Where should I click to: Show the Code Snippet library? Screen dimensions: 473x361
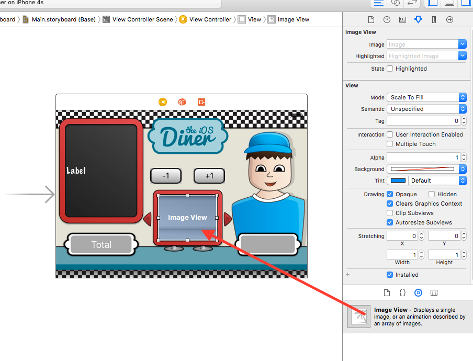402,292
